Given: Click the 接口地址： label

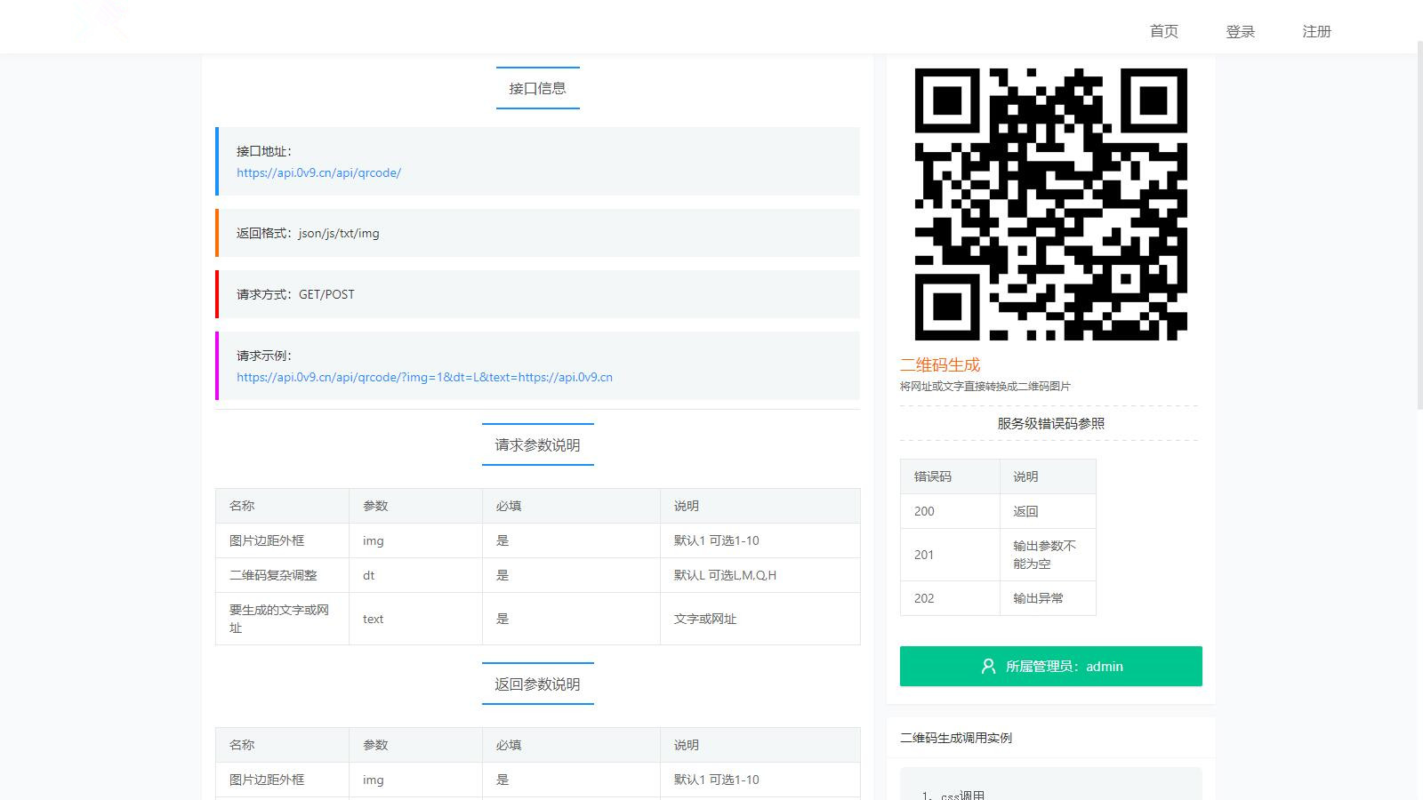Looking at the screenshot, I should (264, 151).
